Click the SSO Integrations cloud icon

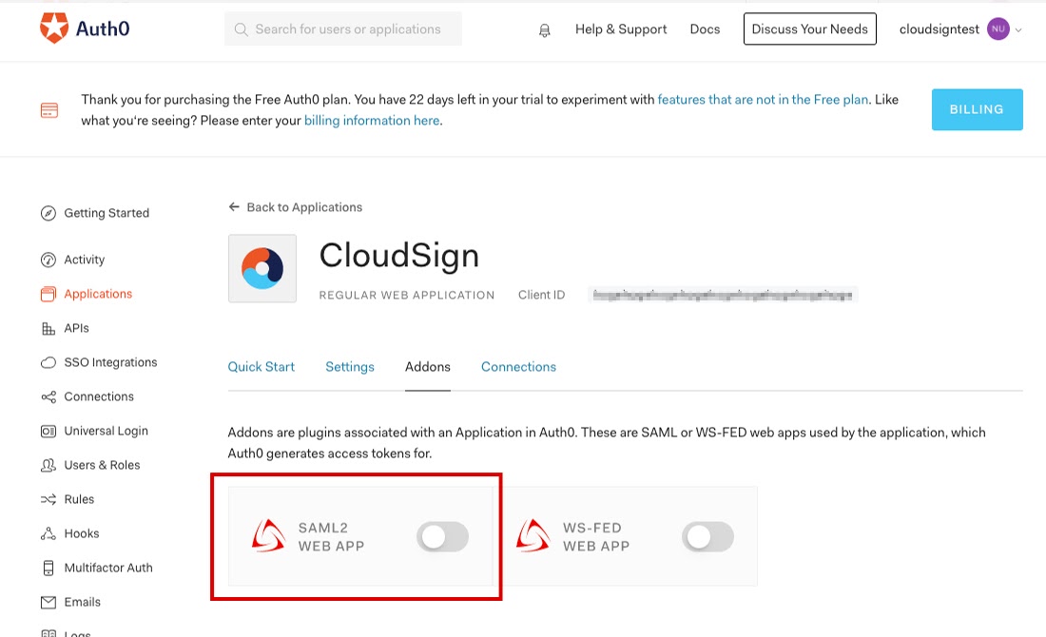[x=48, y=363]
